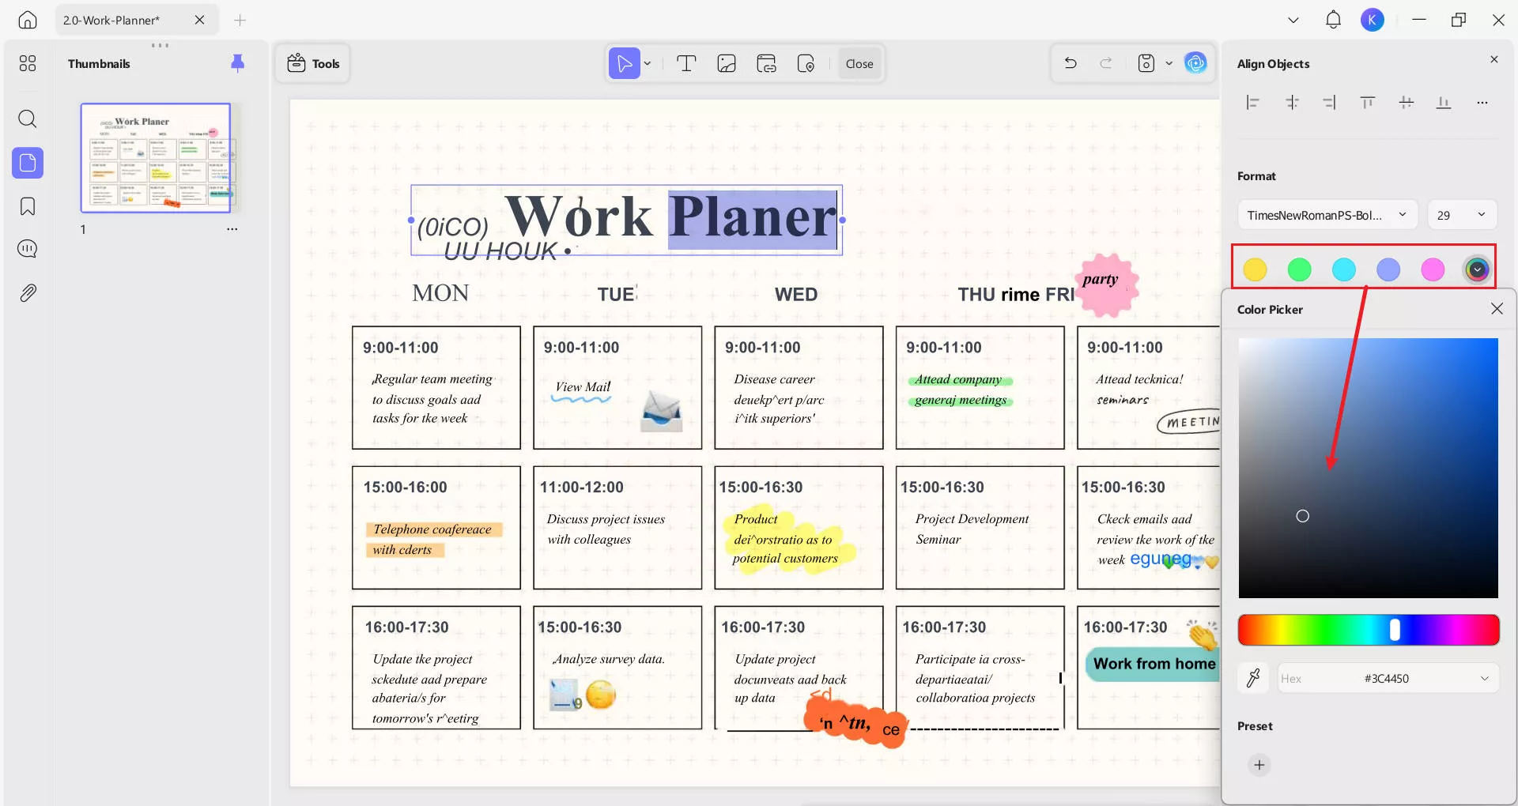Screen dimensions: 1518x806
Task: Open a new tab with plus
Action: tap(240, 20)
